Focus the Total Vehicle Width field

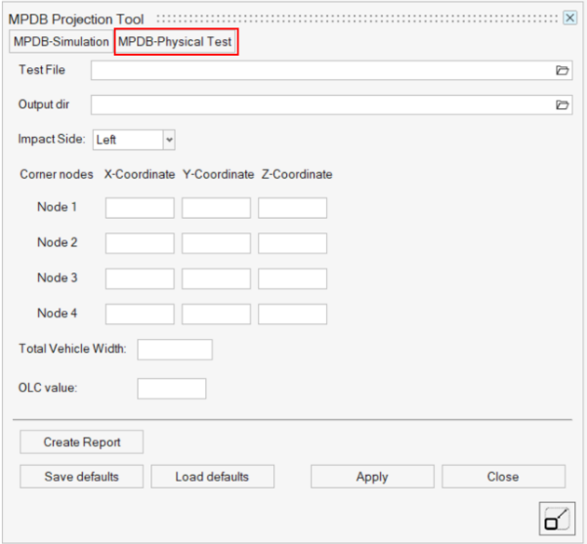pos(175,349)
